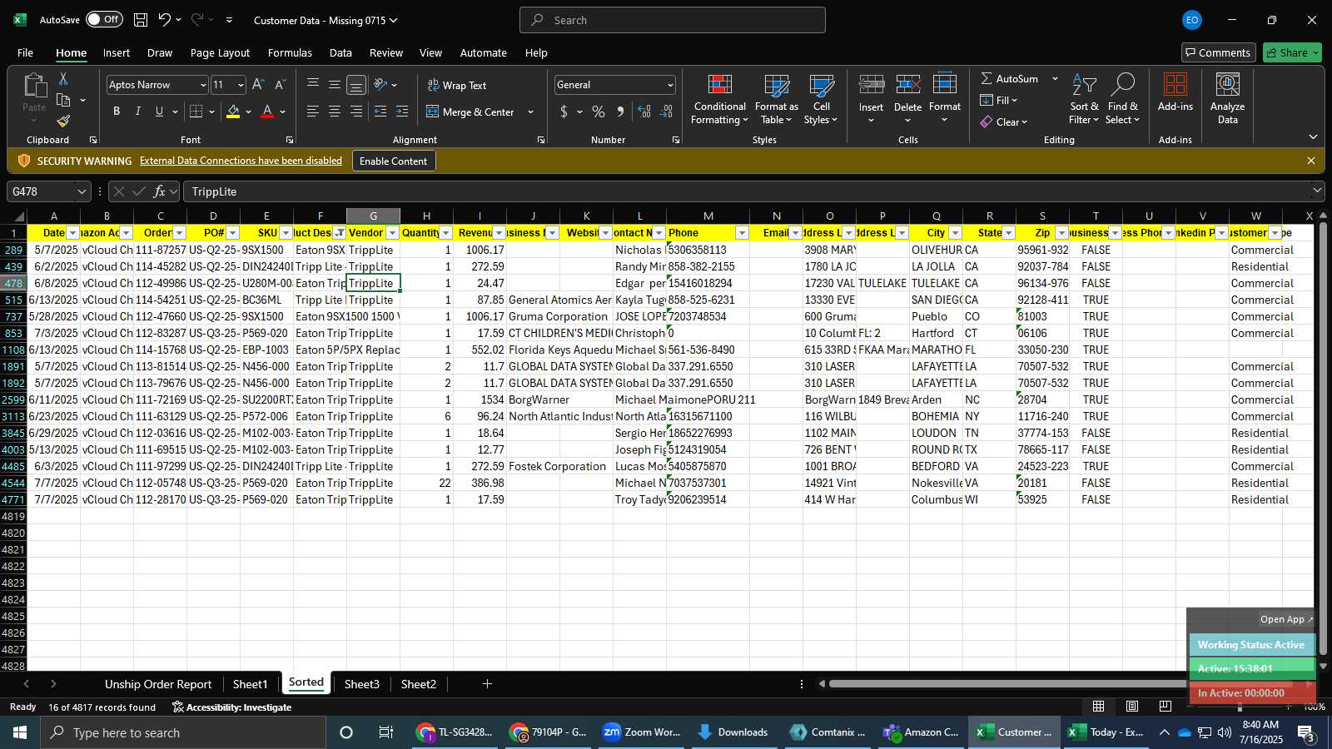Expand Merge & Center dropdown arrow

click(x=530, y=112)
